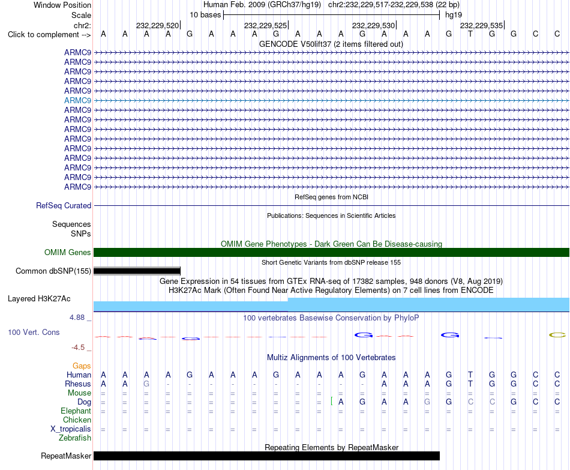Viewport: 570px width, 470px height.
Task: Select the Rhesus alignment row label
Action: [x=78, y=384]
